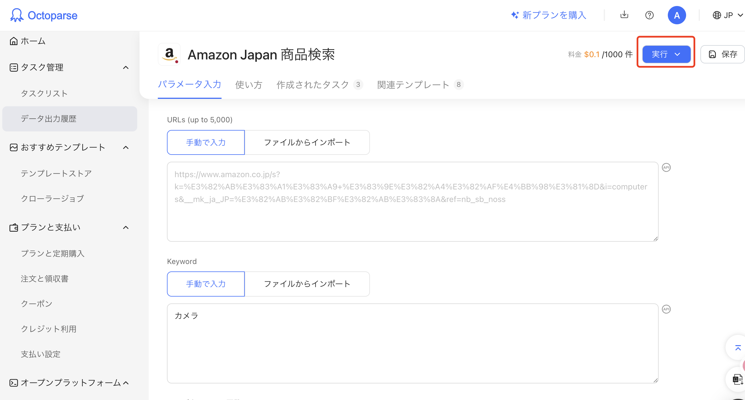This screenshot has height=400, width=745.
Task: Click the 新プランを購入 link
Action: coord(554,15)
